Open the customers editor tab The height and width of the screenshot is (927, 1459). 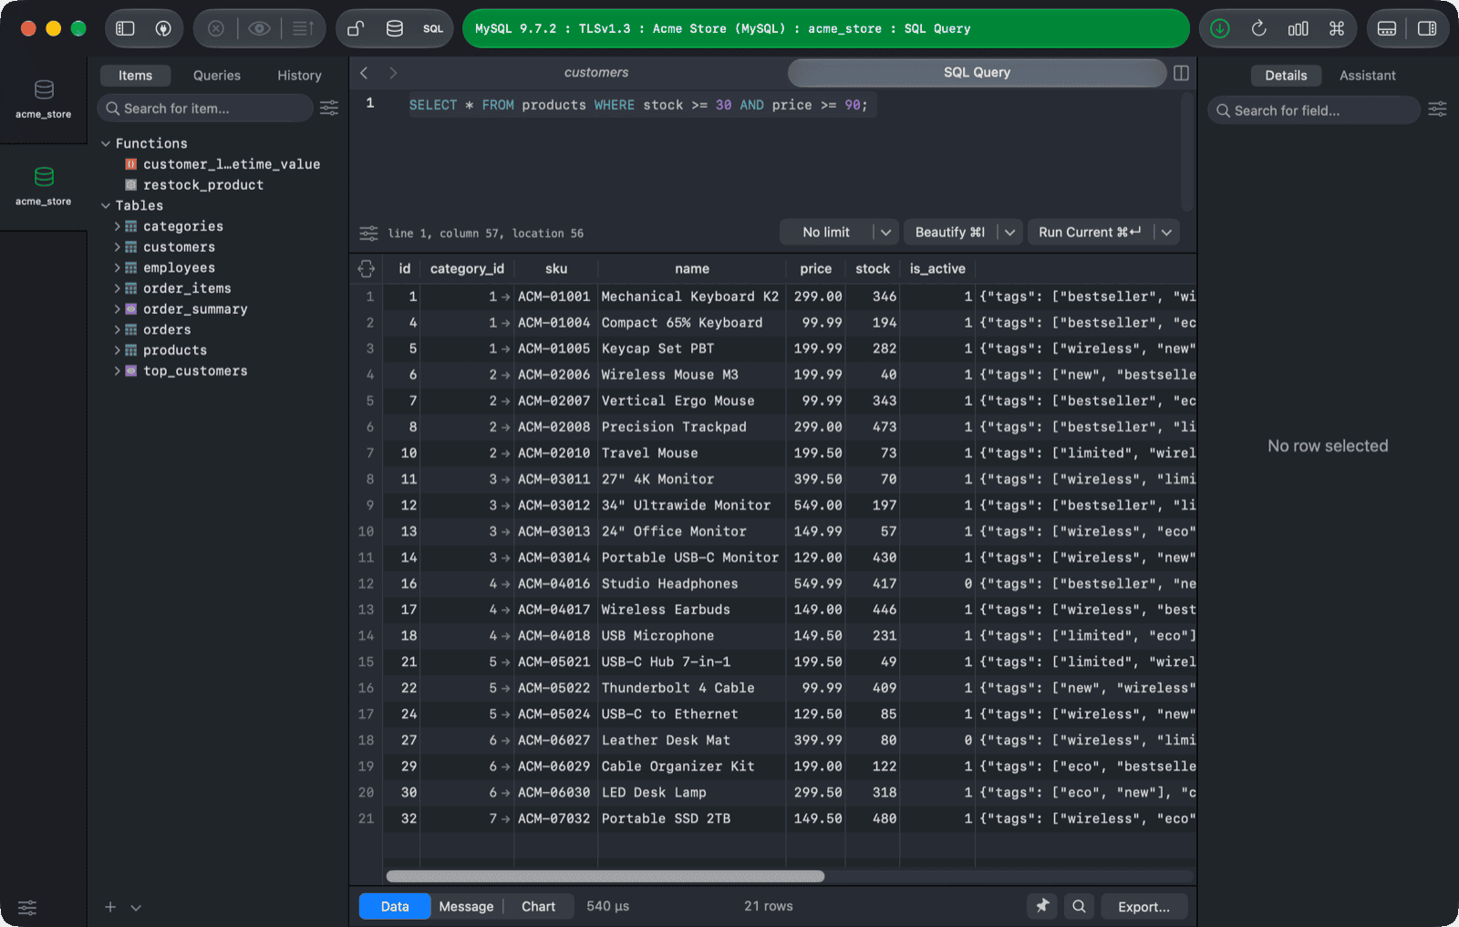pos(596,73)
